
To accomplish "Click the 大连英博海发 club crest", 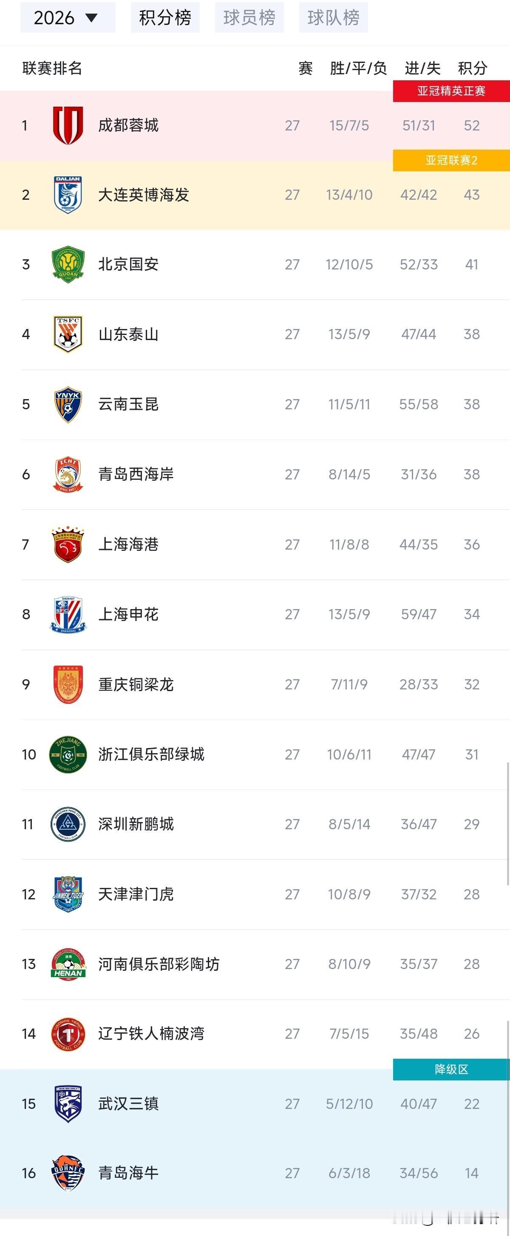I will pos(68,195).
